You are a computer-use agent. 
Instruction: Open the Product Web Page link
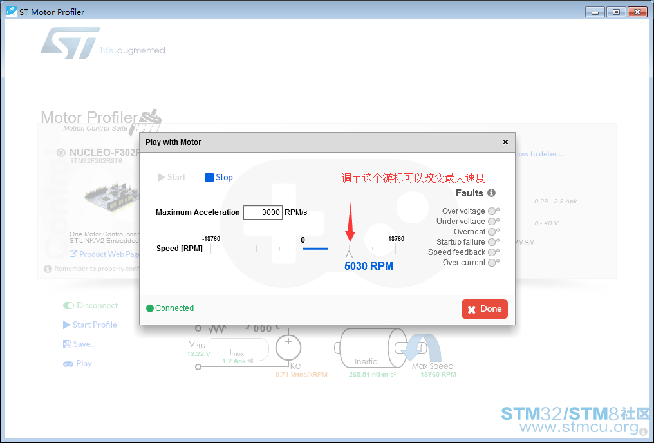(x=104, y=254)
